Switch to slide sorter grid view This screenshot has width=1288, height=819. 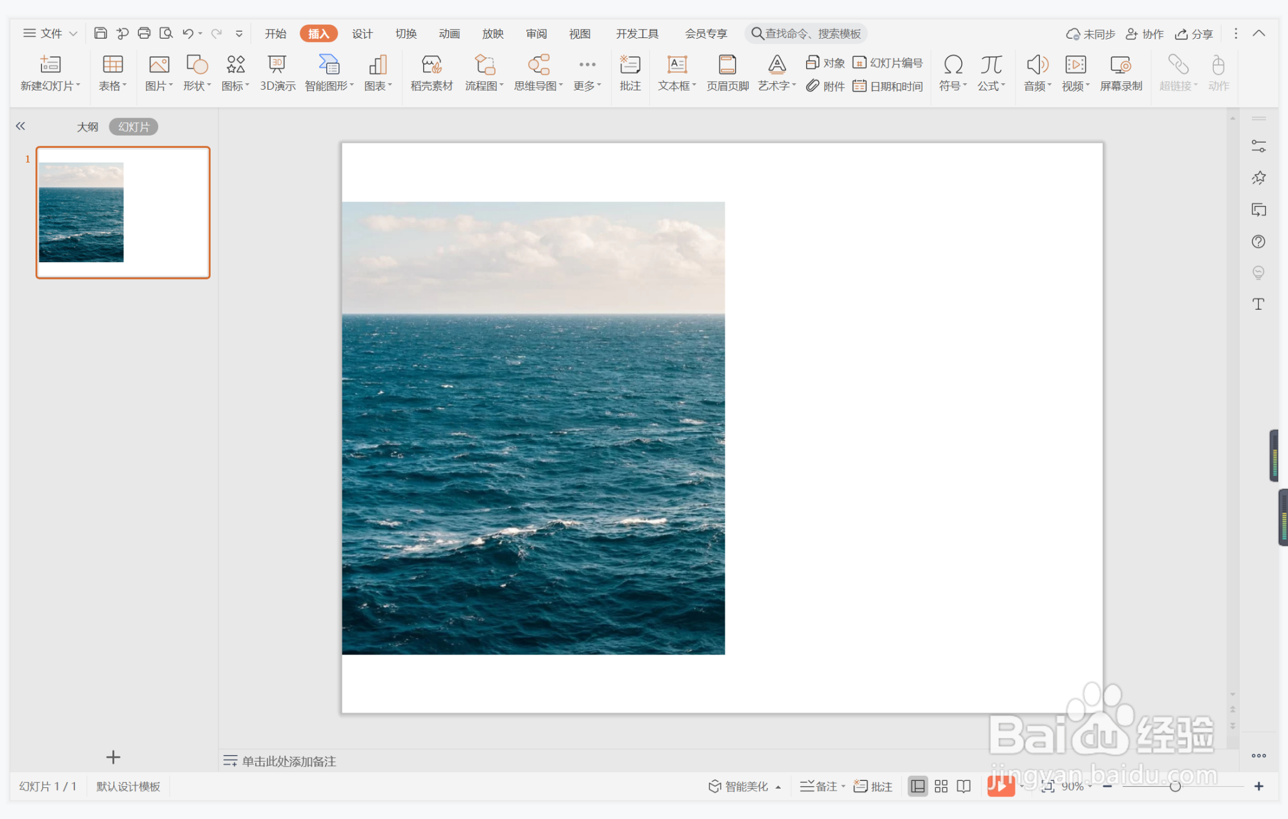[x=941, y=786]
